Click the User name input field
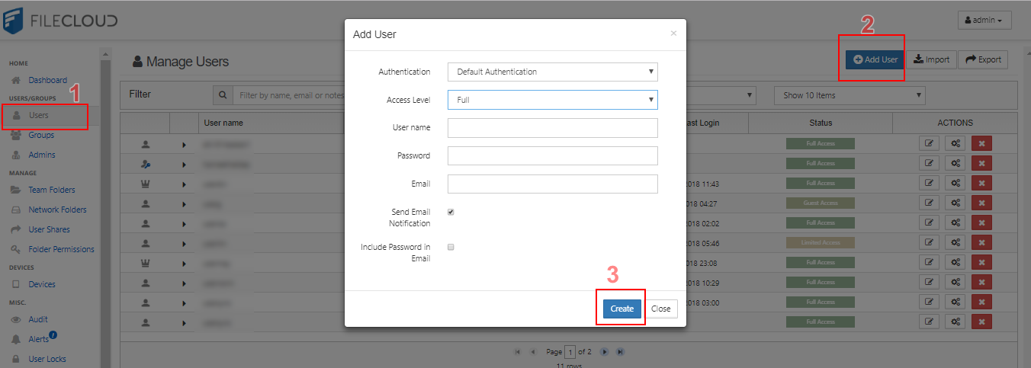This screenshot has height=368, width=1031. pos(552,128)
